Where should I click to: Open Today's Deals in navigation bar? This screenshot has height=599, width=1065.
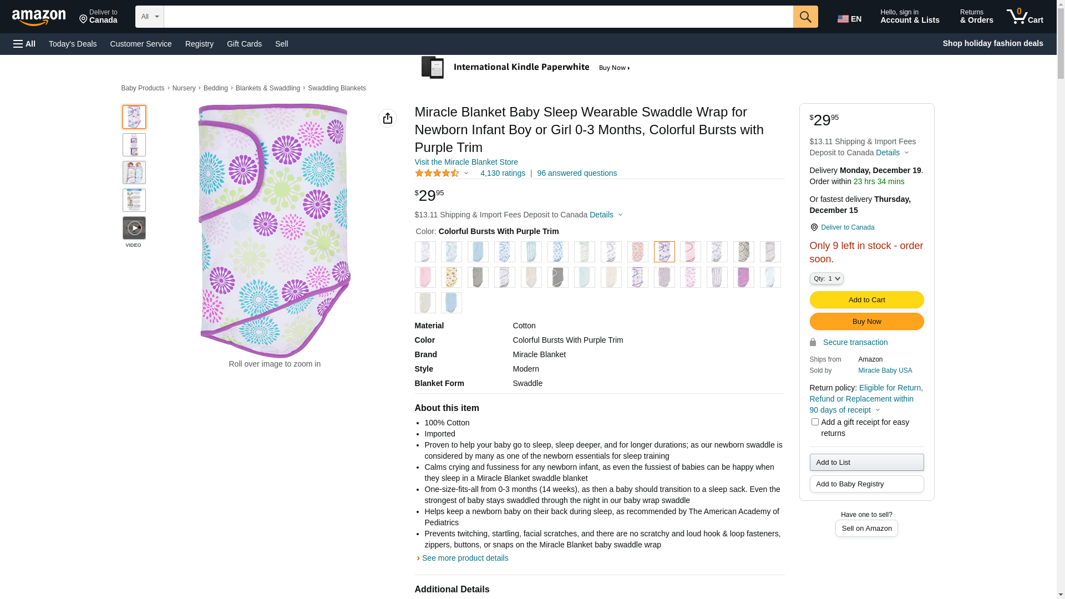(x=73, y=44)
